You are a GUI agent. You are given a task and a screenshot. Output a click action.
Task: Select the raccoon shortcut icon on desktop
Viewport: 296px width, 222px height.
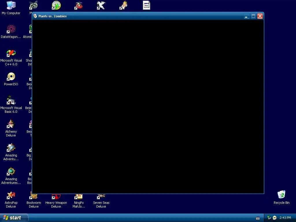coord(34,5)
